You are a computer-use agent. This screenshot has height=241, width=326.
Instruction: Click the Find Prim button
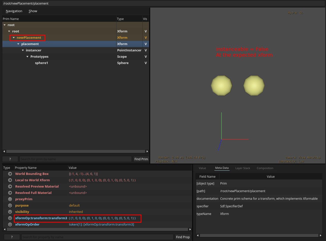(x=141, y=159)
